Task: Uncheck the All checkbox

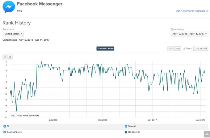Action: (5, 126)
